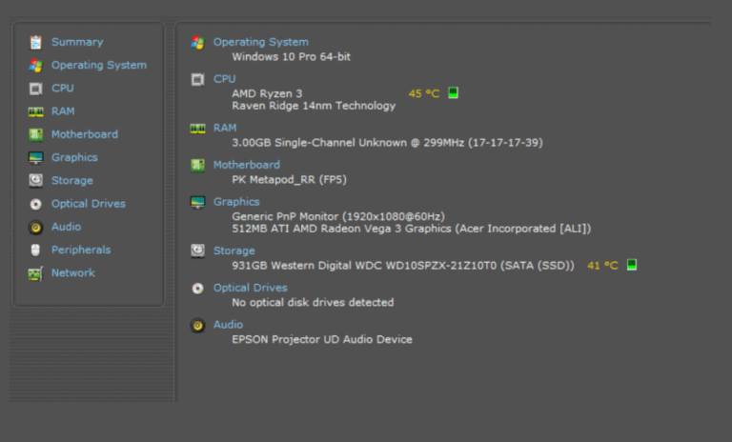
Task: Click the CPU temperature '45 °C'
Action: click(x=424, y=93)
